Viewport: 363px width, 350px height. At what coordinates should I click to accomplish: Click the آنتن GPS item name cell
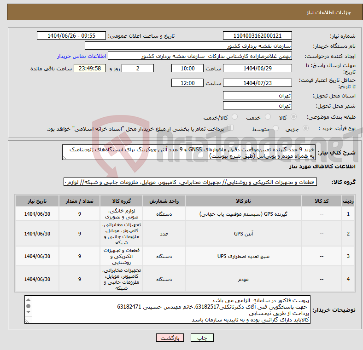coord(243,234)
